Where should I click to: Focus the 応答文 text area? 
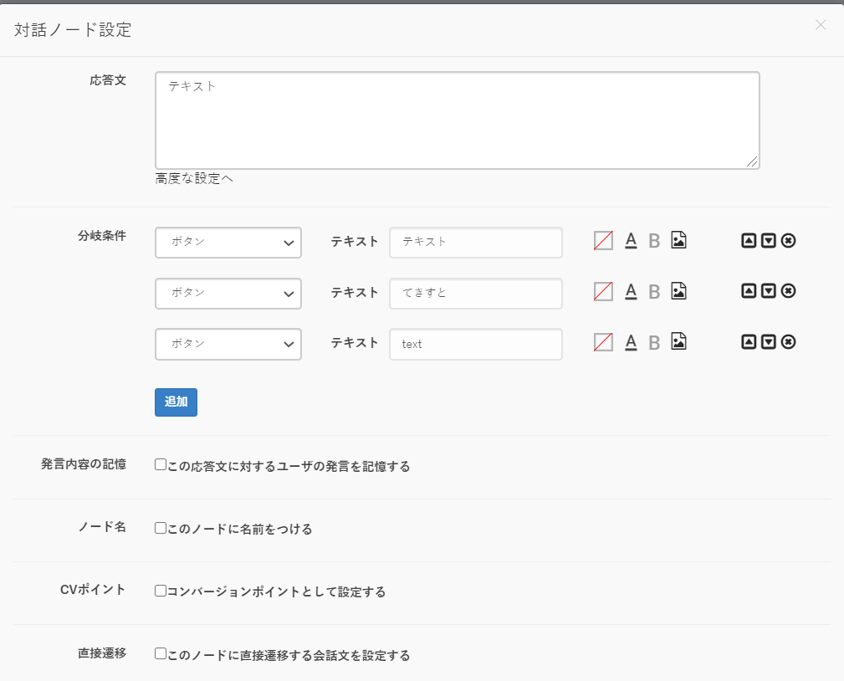coord(458,120)
